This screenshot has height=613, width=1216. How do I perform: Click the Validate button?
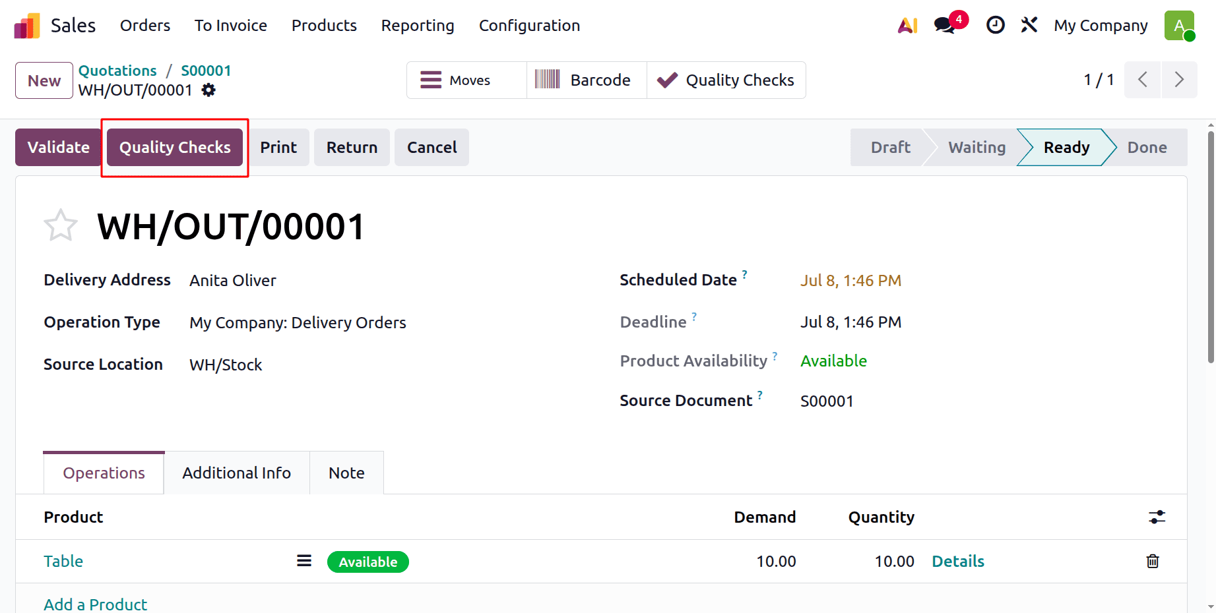(58, 147)
